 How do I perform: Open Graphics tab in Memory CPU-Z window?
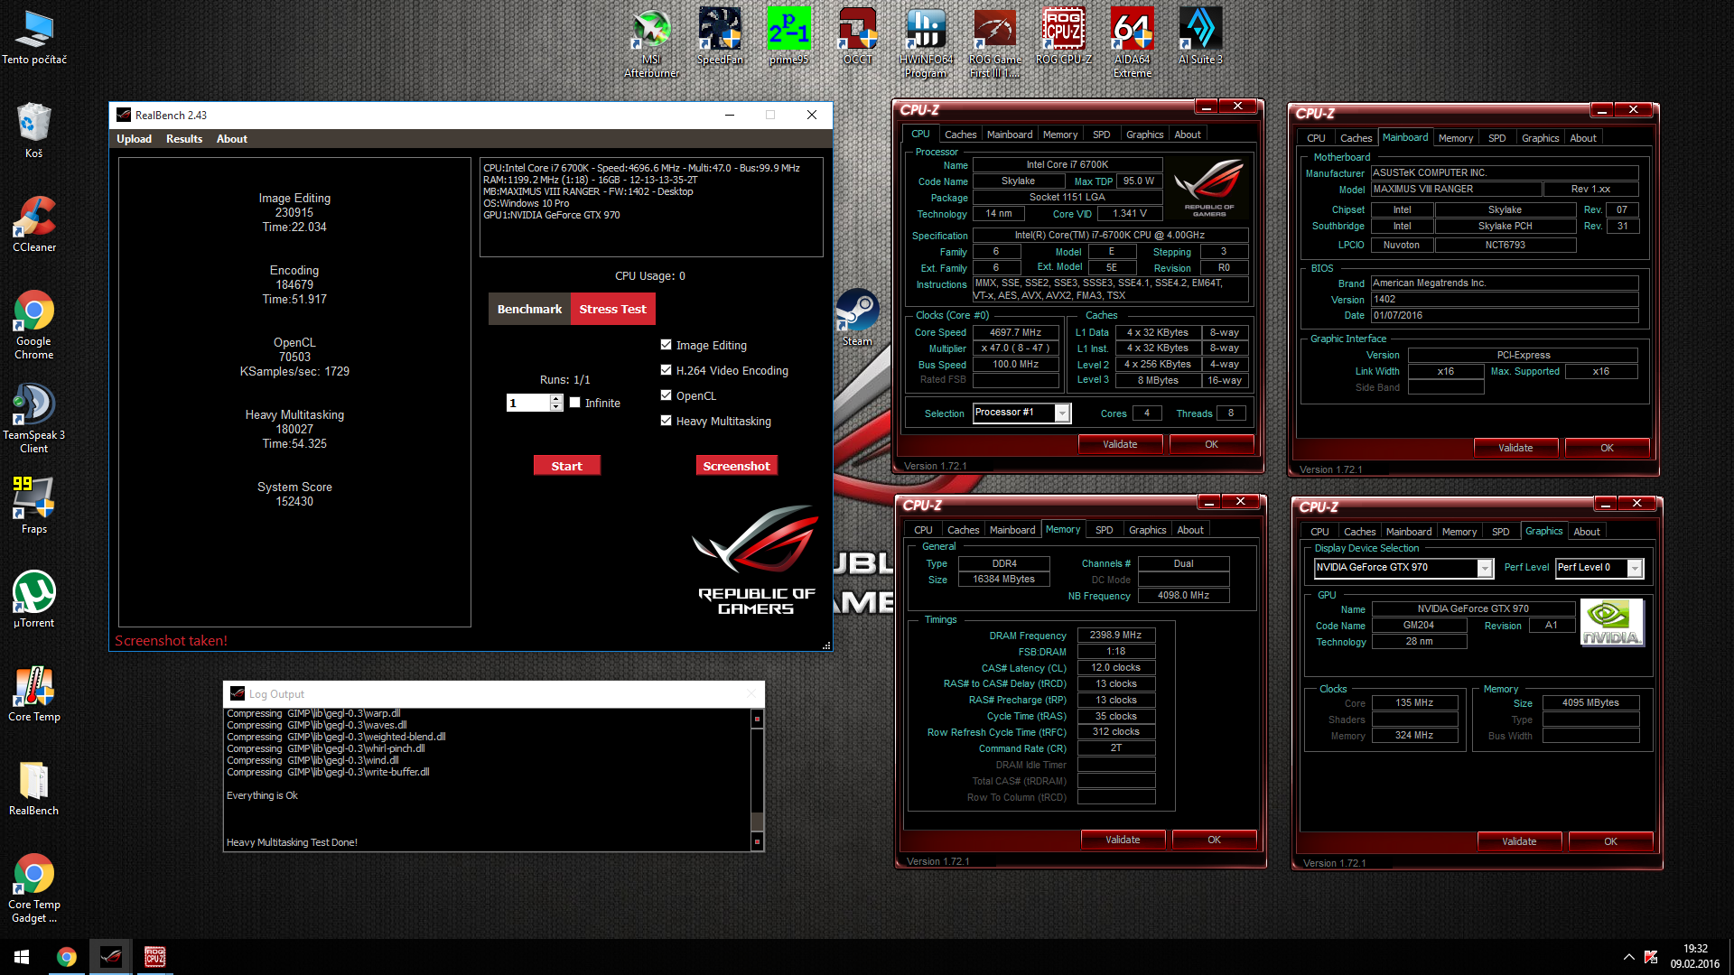pos(1147,530)
